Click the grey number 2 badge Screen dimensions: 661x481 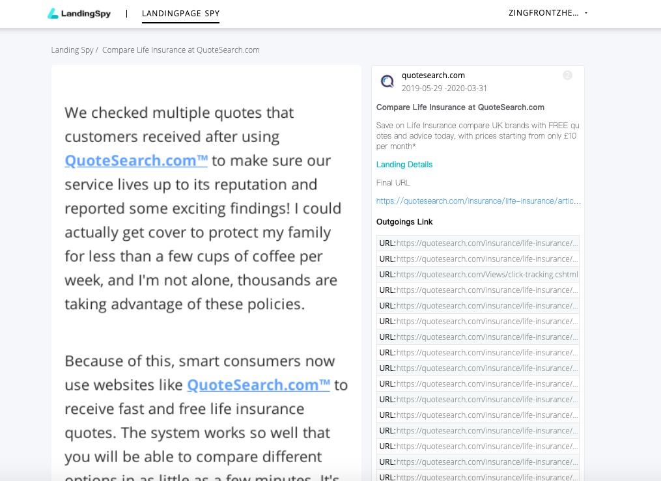click(567, 76)
